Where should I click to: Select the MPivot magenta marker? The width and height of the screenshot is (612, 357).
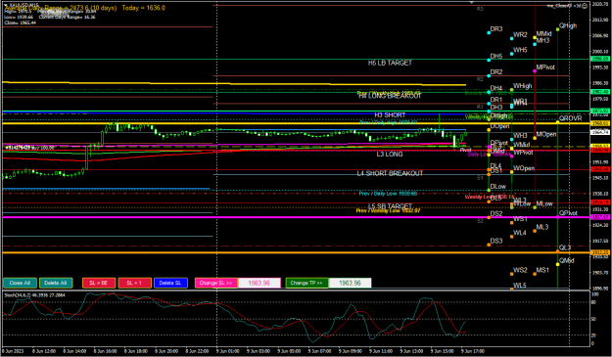(x=535, y=71)
